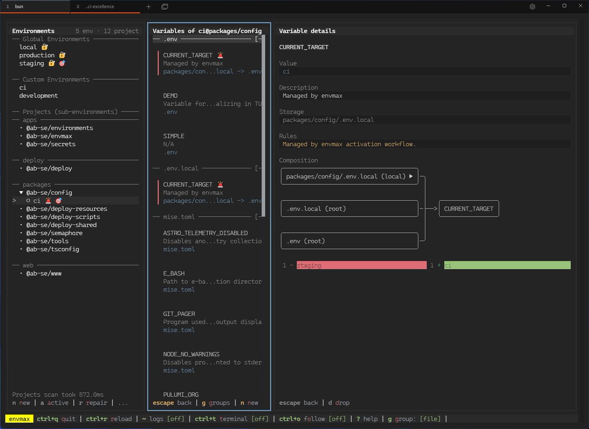Click the lock icon beside production
This screenshot has height=429, width=589.
tap(62, 55)
